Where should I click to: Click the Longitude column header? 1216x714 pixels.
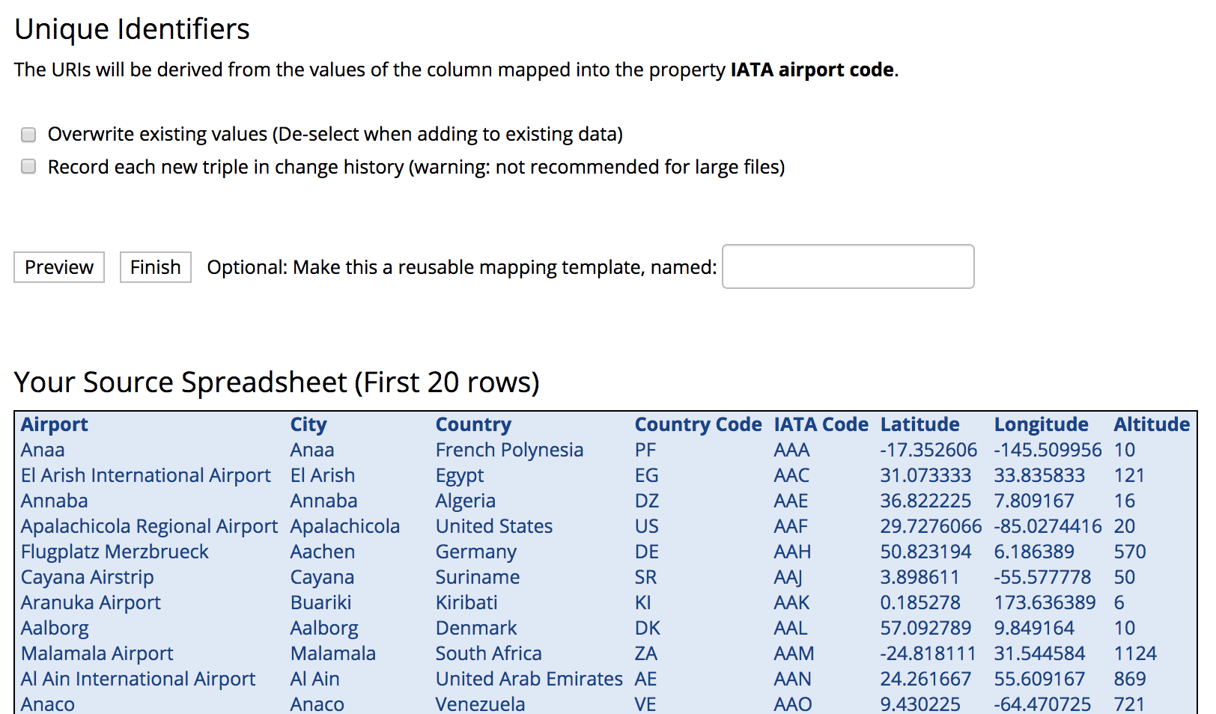click(1041, 424)
